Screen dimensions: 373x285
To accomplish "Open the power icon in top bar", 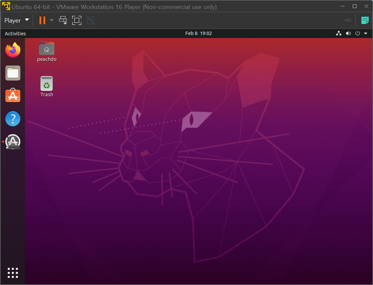I will pyautogui.click(x=357, y=33).
